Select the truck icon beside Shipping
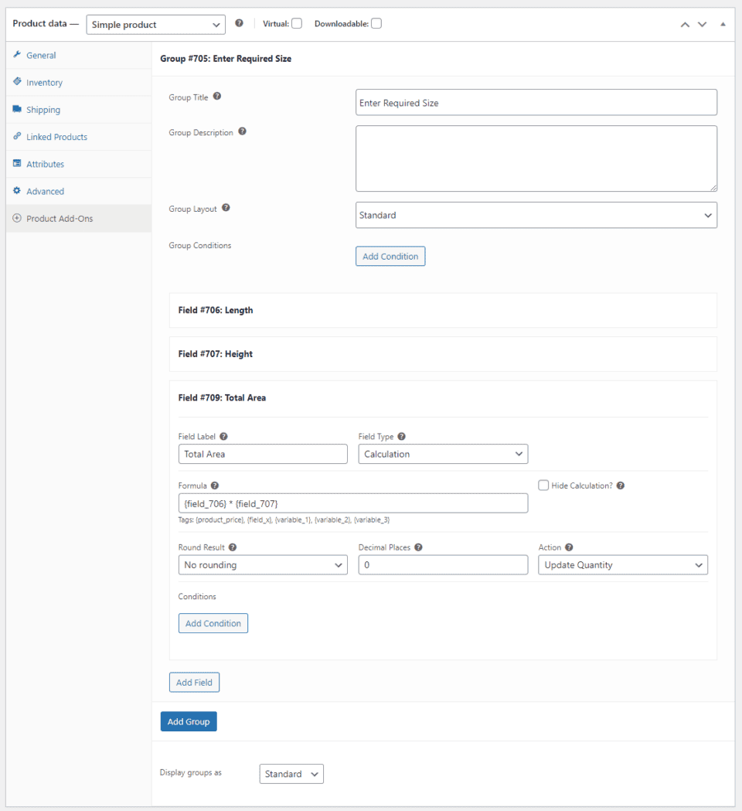 point(17,109)
